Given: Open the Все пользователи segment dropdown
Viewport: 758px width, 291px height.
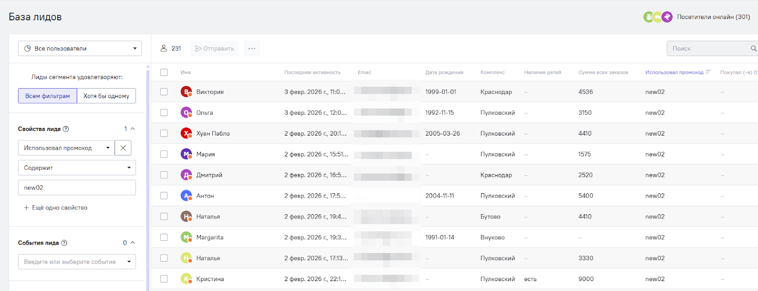Looking at the screenshot, I should pyautogui.click(x=80, y=48).
